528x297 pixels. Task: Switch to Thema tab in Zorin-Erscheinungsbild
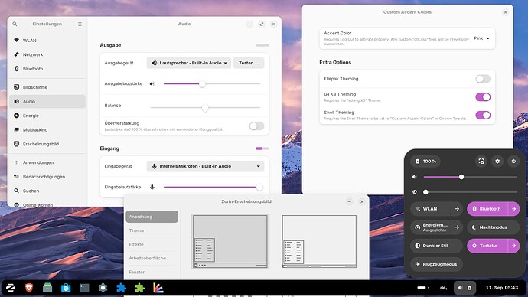click(152, 230)
